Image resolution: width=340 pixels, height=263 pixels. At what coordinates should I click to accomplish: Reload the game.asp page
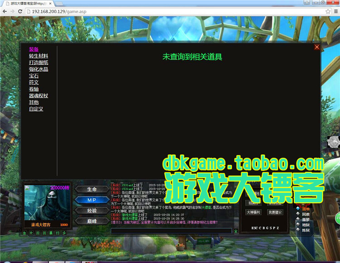tap(20, 11)
